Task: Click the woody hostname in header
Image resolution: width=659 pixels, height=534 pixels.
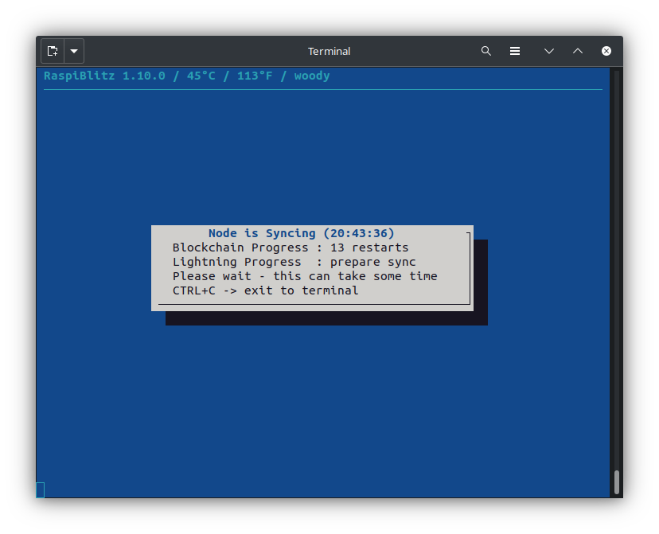Action: coord(312,76)
